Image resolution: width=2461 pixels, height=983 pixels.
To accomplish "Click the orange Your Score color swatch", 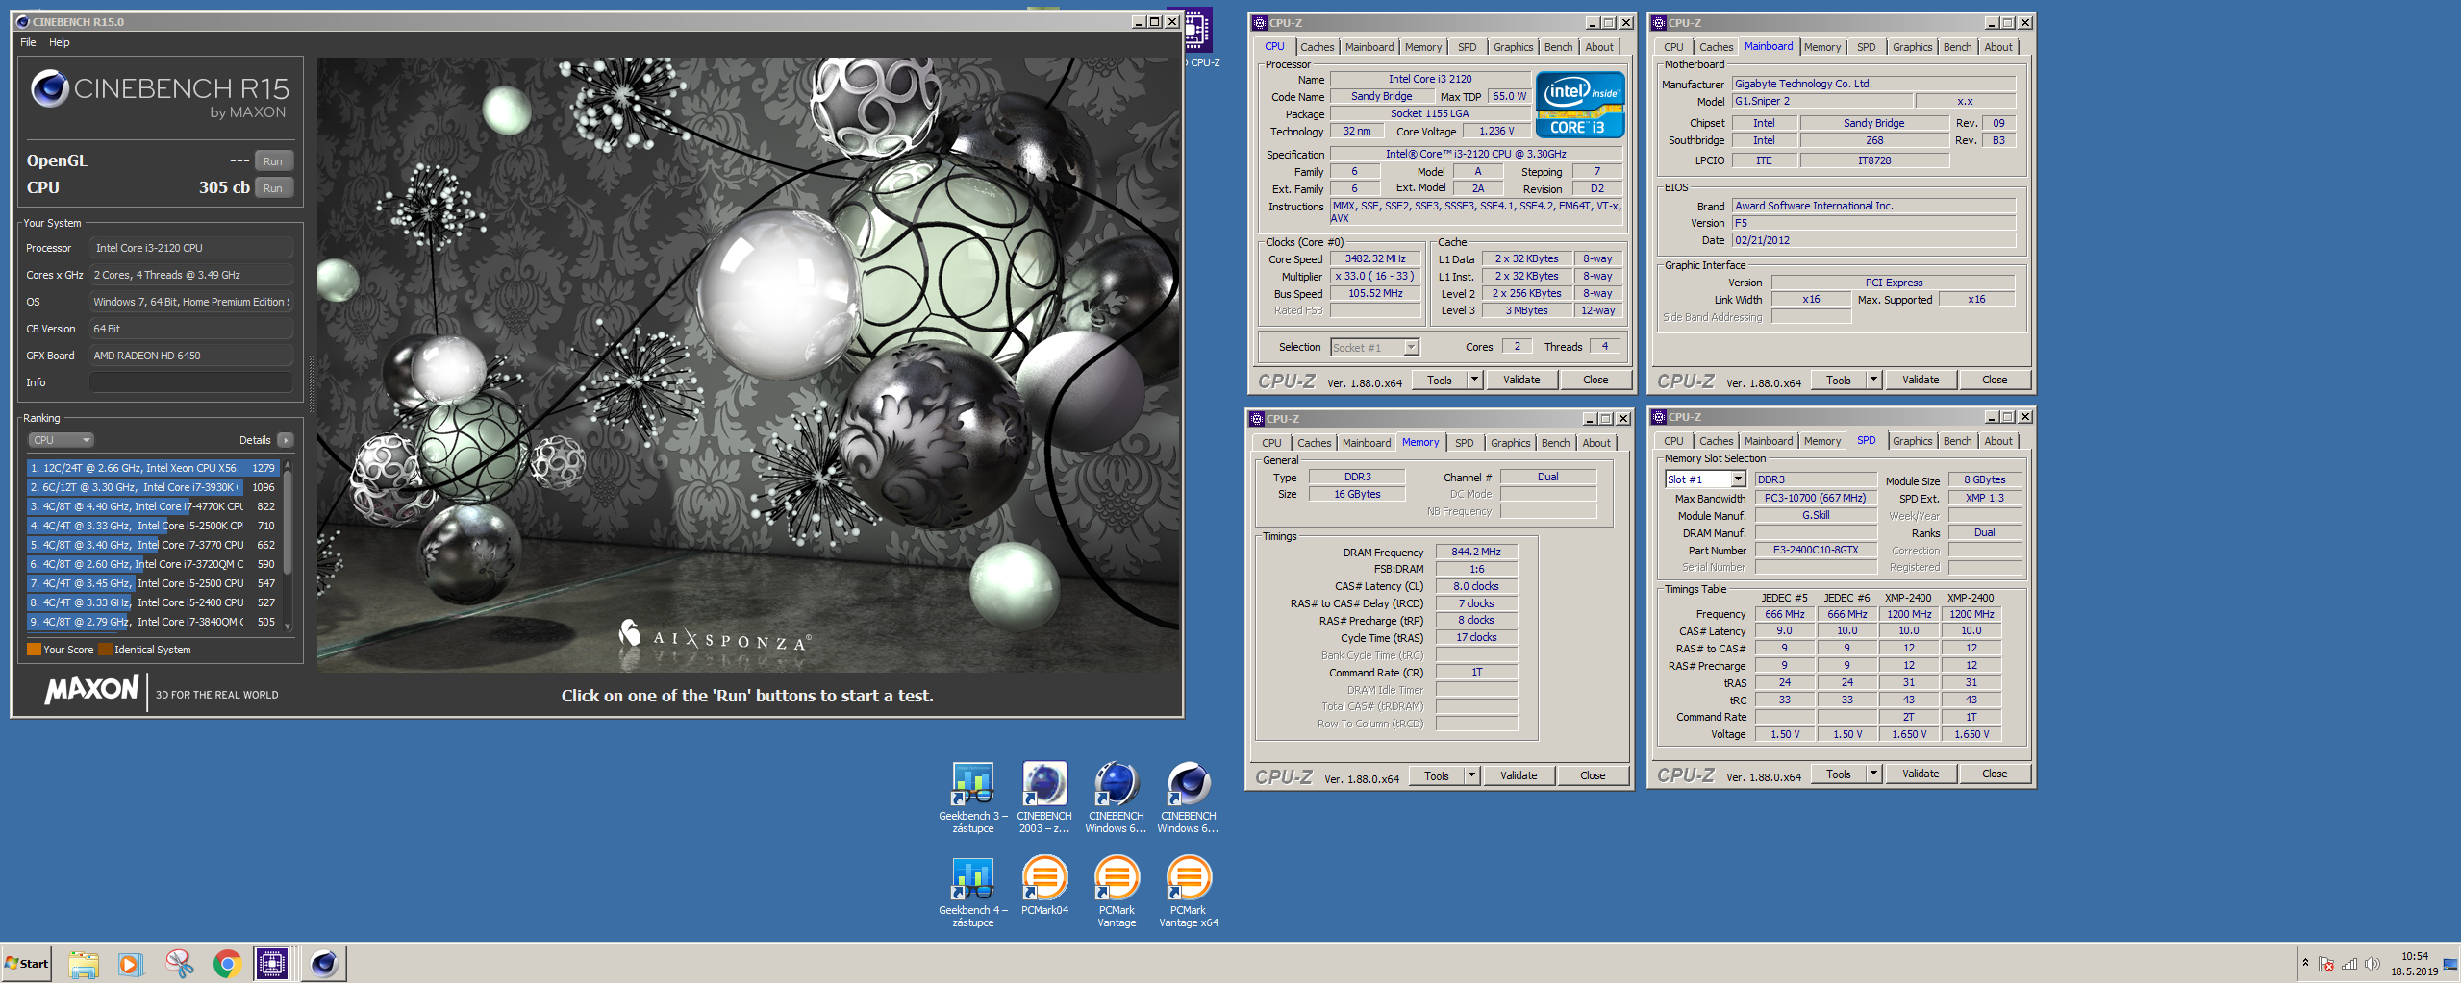I will [x=34, y=650].
